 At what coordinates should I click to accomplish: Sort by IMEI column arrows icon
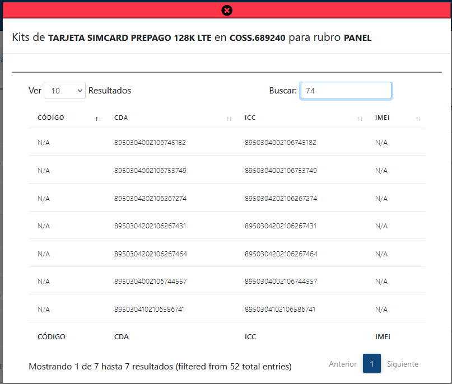(x=418, y=119)
